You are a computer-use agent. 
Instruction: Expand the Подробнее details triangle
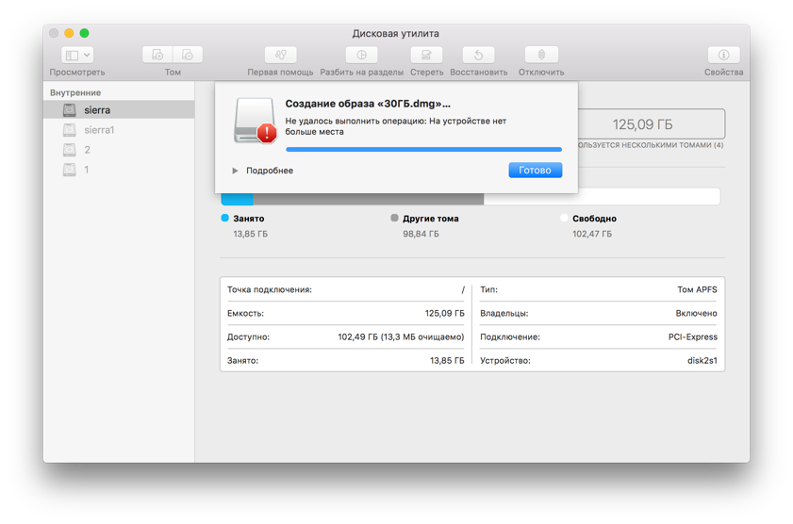[x=235, y=171]
